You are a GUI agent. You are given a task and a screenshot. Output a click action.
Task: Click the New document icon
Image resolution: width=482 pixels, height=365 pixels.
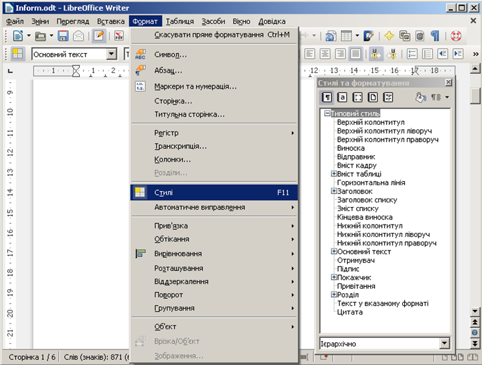tap(18, 36)
